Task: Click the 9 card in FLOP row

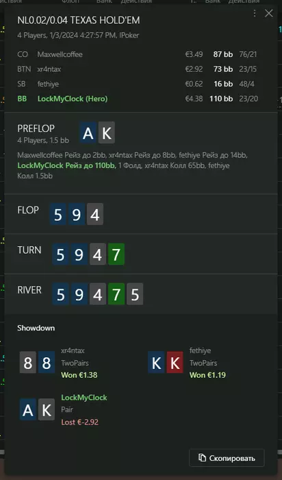Action: [77, 214]
